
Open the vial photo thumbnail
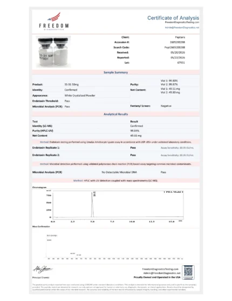point(53,52)
